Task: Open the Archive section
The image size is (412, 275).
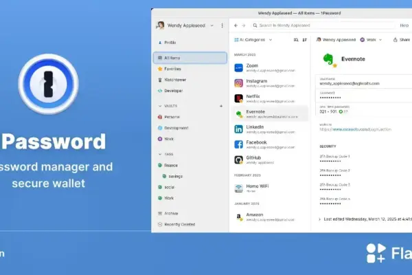Action: 168,213
